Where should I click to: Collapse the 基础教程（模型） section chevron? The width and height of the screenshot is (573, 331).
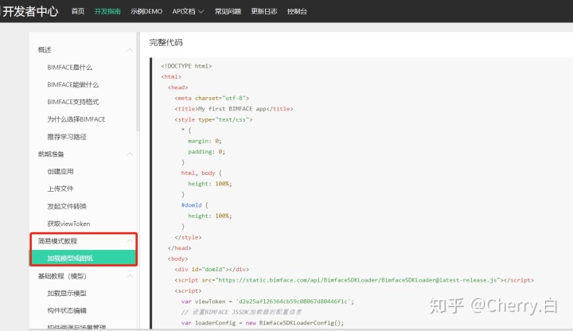(130, 276)
